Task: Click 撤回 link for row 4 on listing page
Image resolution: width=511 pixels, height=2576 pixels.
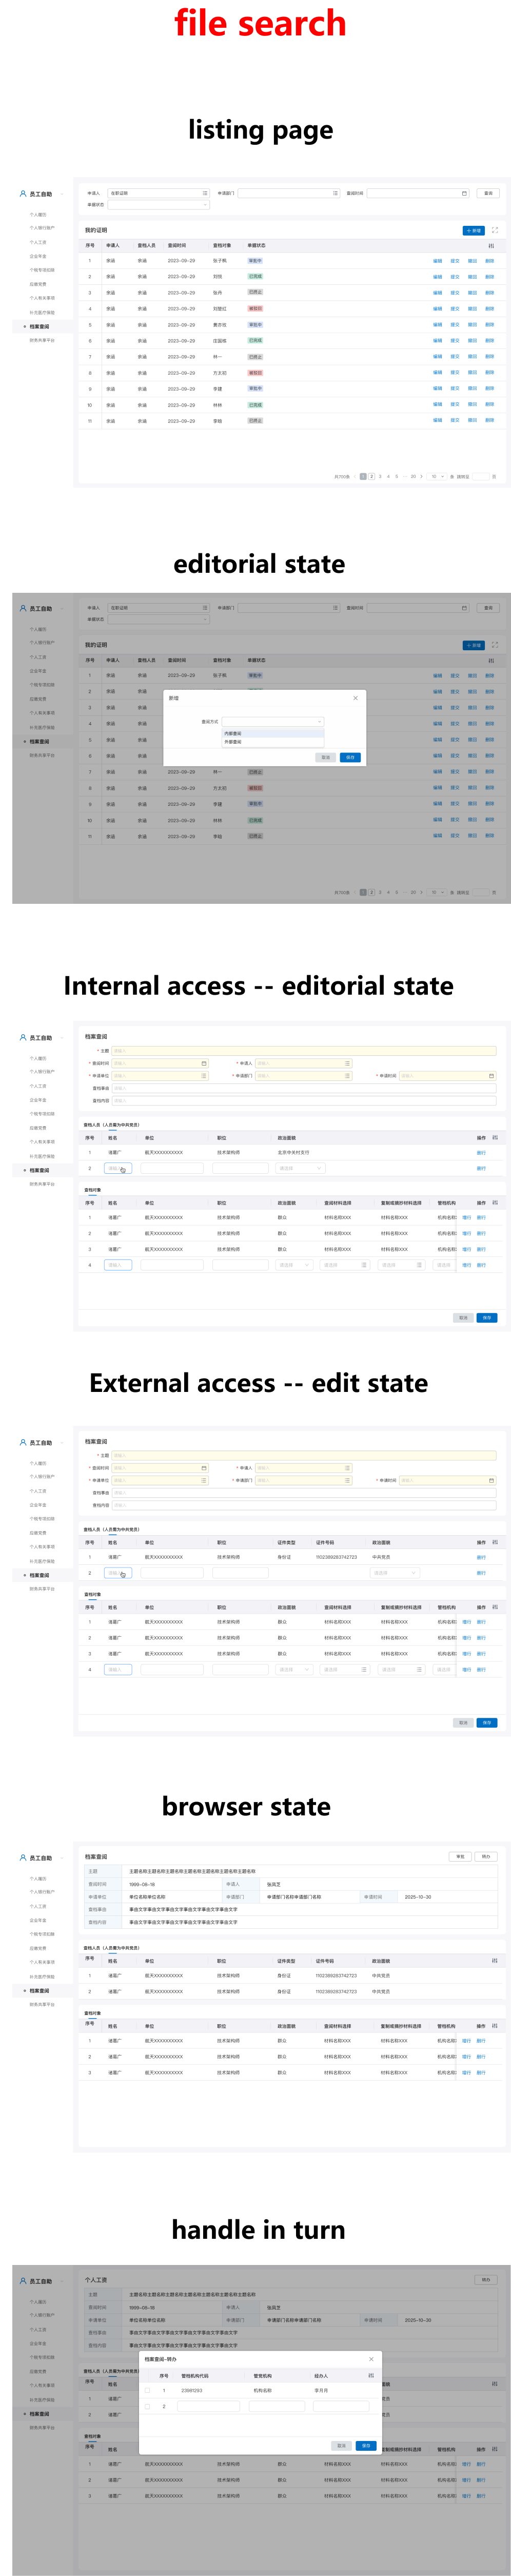Action: pos(472,309)
